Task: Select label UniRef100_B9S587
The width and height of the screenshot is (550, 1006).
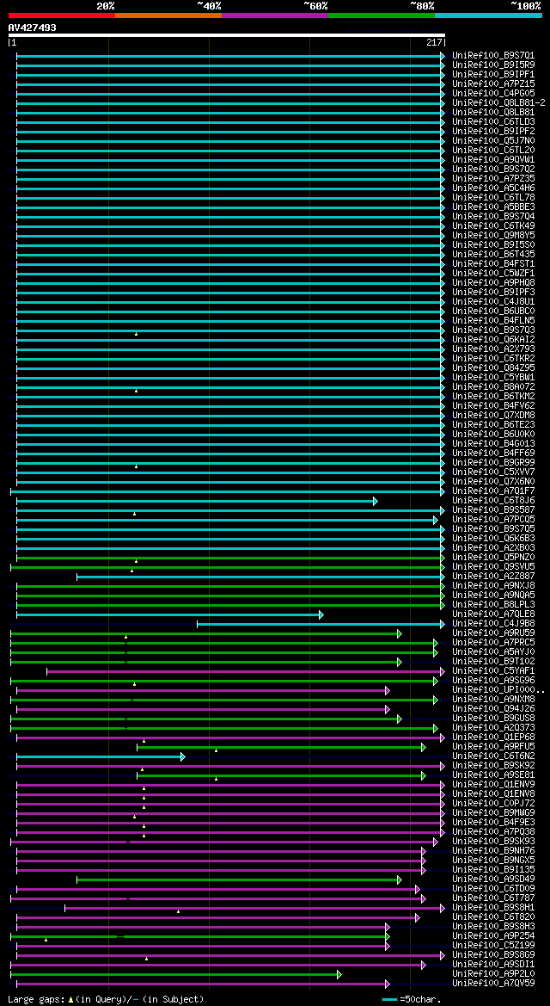Action: coord(493,510)
